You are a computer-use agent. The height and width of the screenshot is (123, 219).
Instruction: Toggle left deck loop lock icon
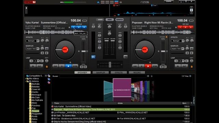pyautogui.click(x=47, y=67)
